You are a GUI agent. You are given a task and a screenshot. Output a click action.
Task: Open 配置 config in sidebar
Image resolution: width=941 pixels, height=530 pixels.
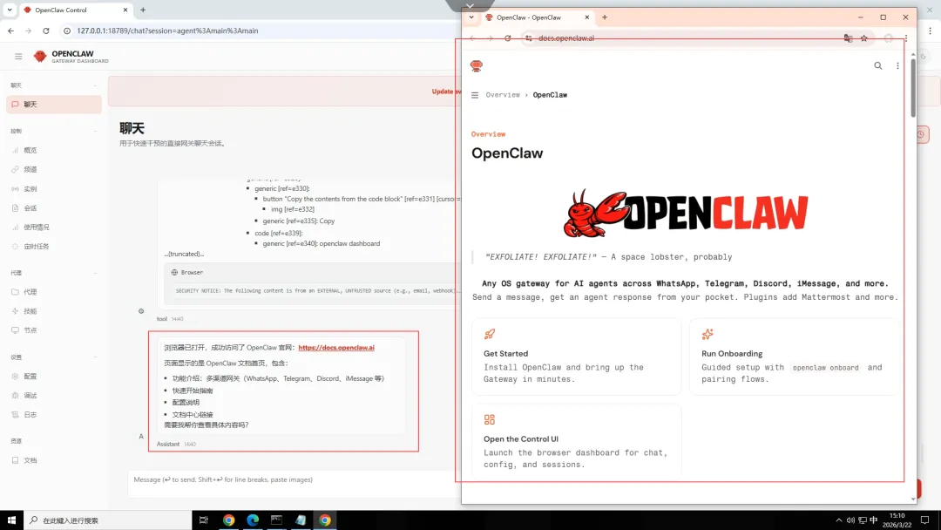[x=54, y=377]
